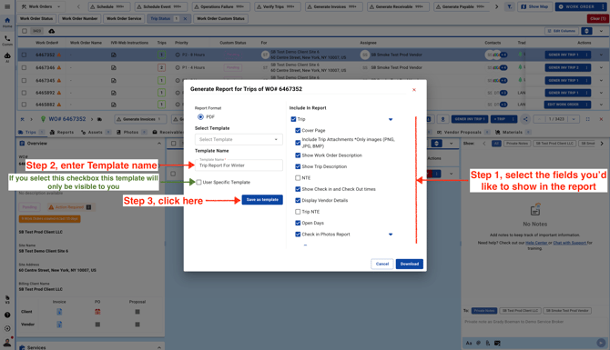Switch to the Assets tab

click(x=96, y=132)
